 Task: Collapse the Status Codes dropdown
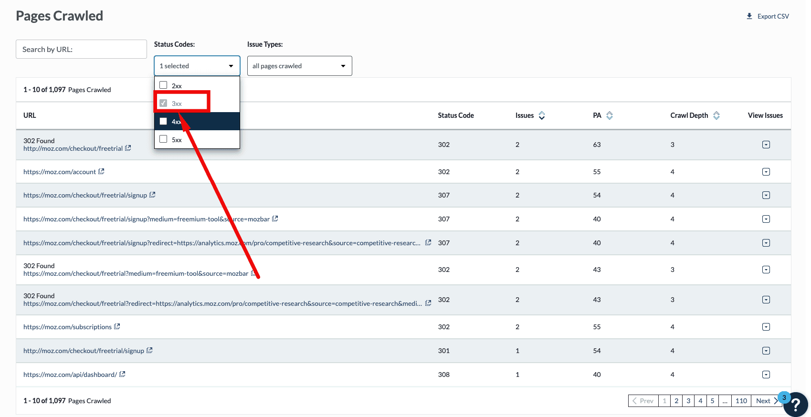[x=197, y=66]
